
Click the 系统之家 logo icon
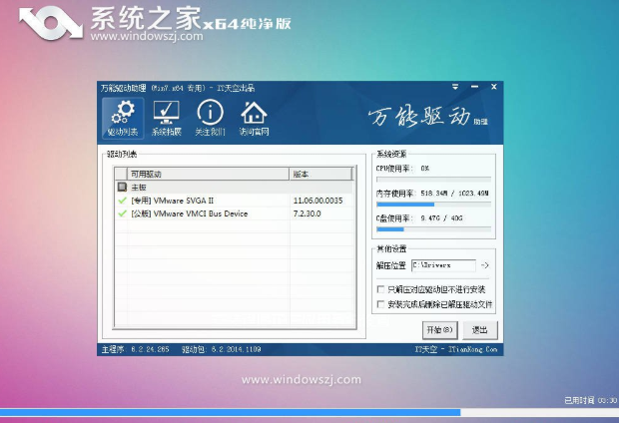51,24
